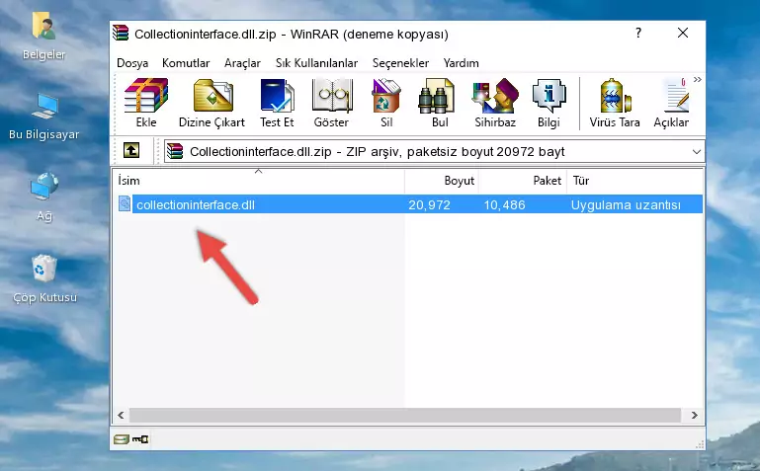
Task: Run Test Et on the archive
Action: click(277, 103)
